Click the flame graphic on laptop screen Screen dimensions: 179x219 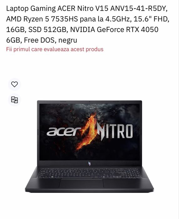(x=88, y=132)
